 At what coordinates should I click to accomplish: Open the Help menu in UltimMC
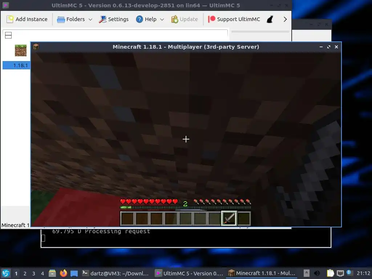pos(146,19)
